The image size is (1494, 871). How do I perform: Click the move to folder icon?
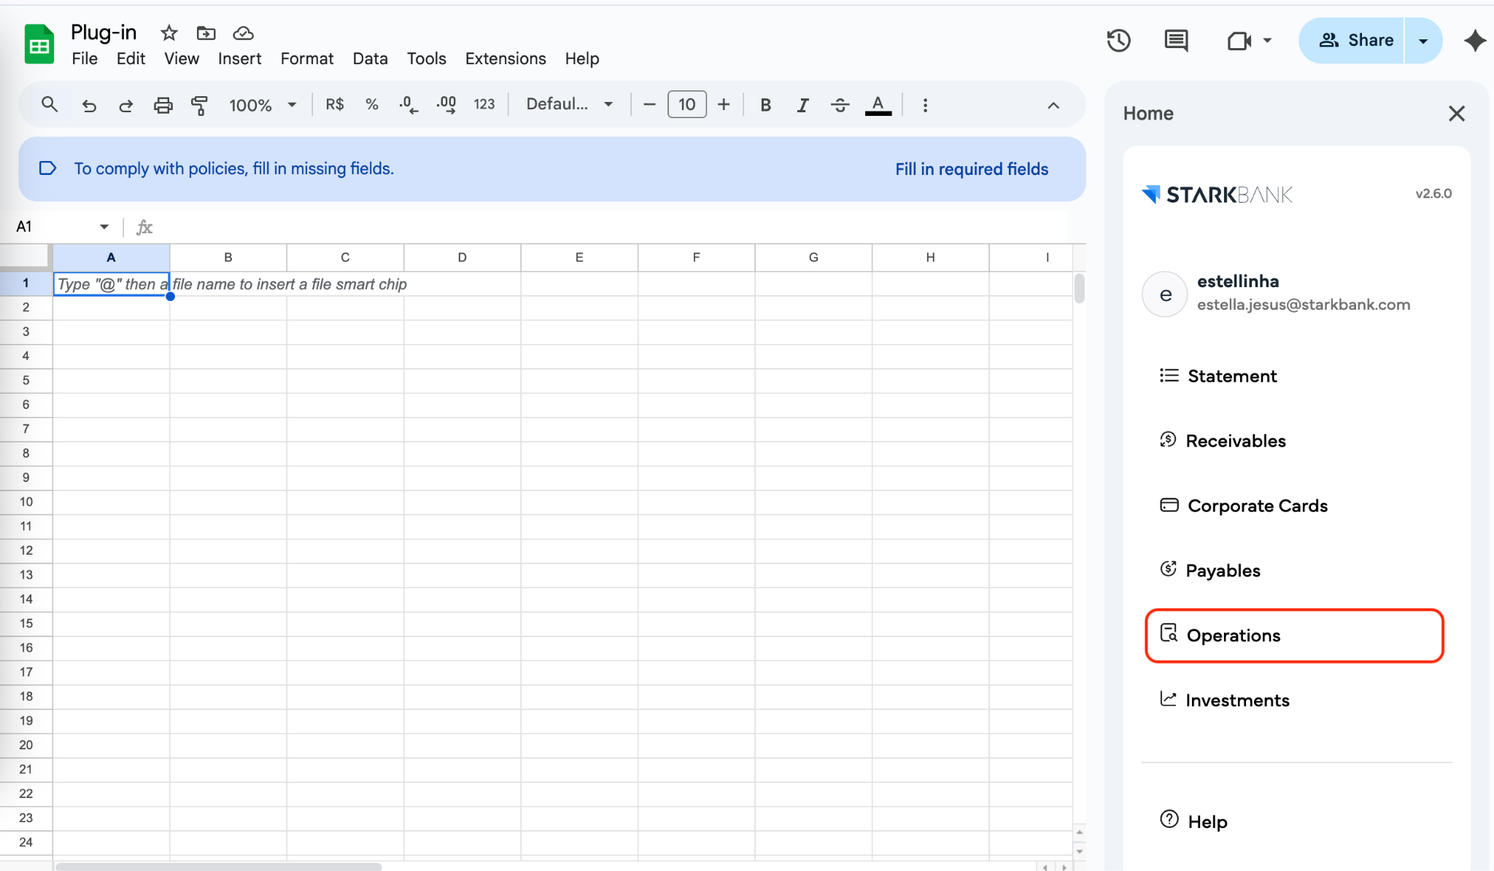point(206,33)
